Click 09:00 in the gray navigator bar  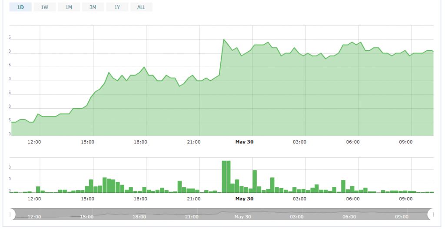(x=402, y=217)
